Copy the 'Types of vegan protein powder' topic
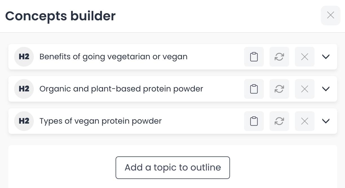This screenshot has width=345, height=188. tap(254, 121)
